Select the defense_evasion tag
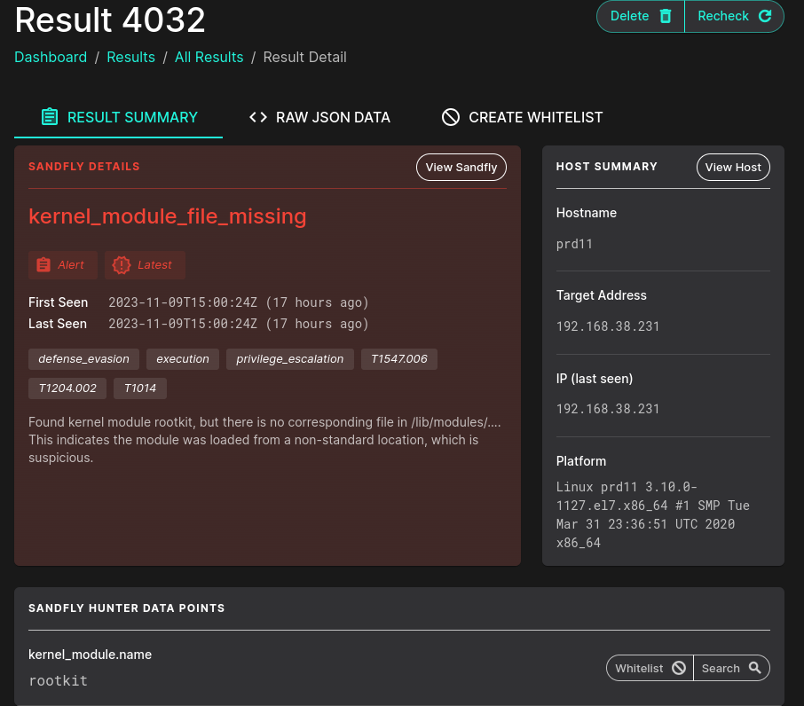The width and height of the screenshot is (804, 706). pos(83,359)
